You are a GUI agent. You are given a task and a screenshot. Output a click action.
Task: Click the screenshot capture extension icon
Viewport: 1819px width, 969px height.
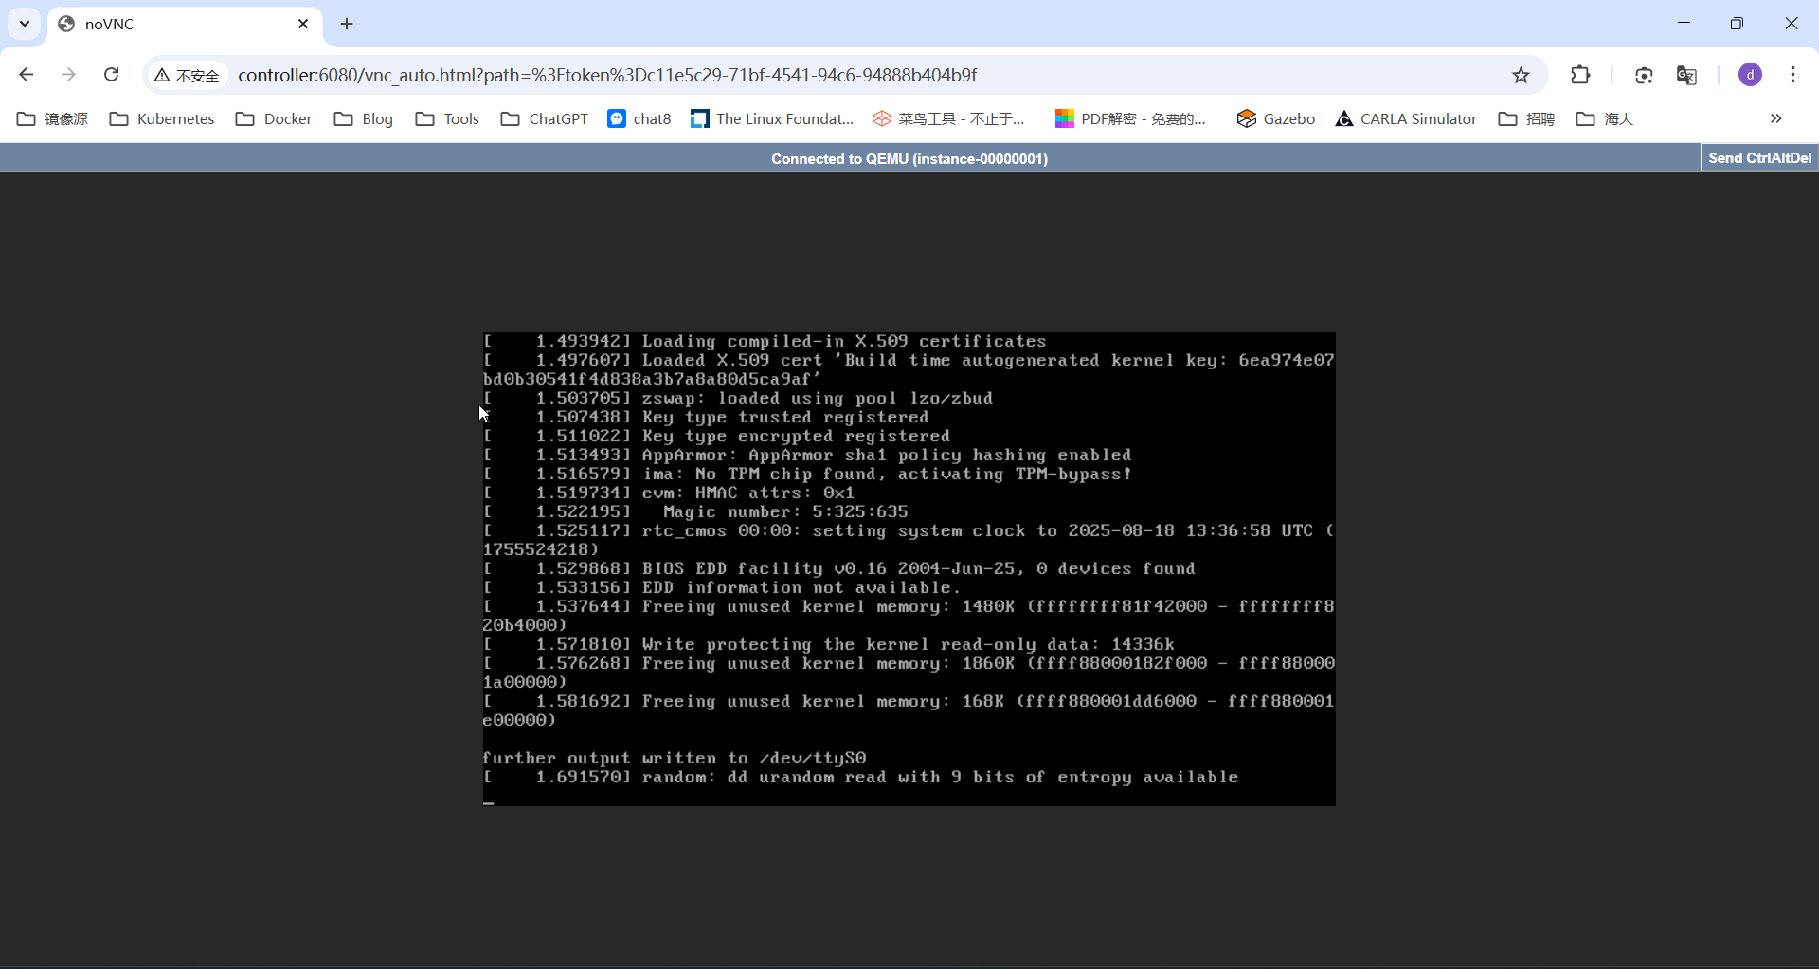(x=1644, y=75)
